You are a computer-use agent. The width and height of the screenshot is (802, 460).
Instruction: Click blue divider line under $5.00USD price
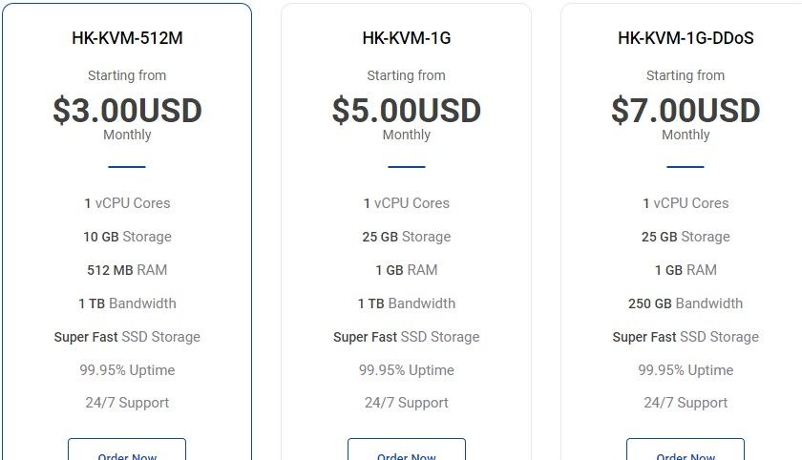(x=407, y=167)
